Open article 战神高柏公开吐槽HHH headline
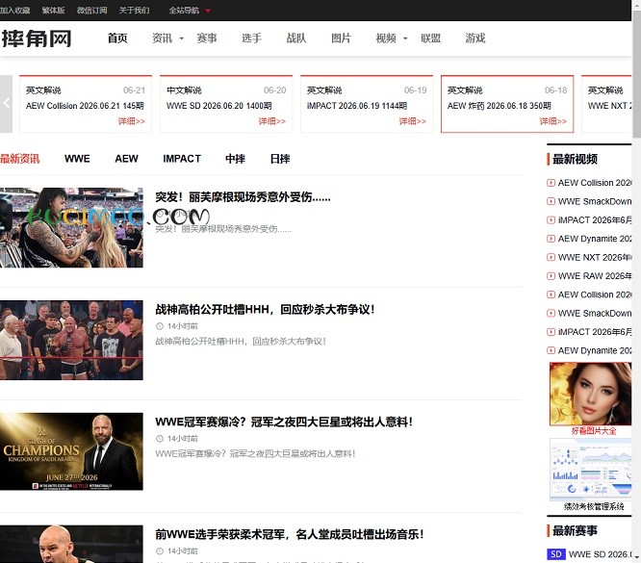This screenshot has width=641, height=563. [265, 310]
